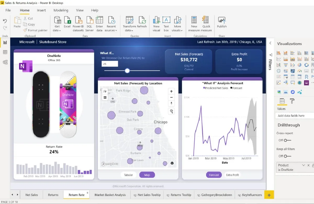Open the View ribbon tab
The height and width of the screenshot is (204, 314).
tap(80, 10)
